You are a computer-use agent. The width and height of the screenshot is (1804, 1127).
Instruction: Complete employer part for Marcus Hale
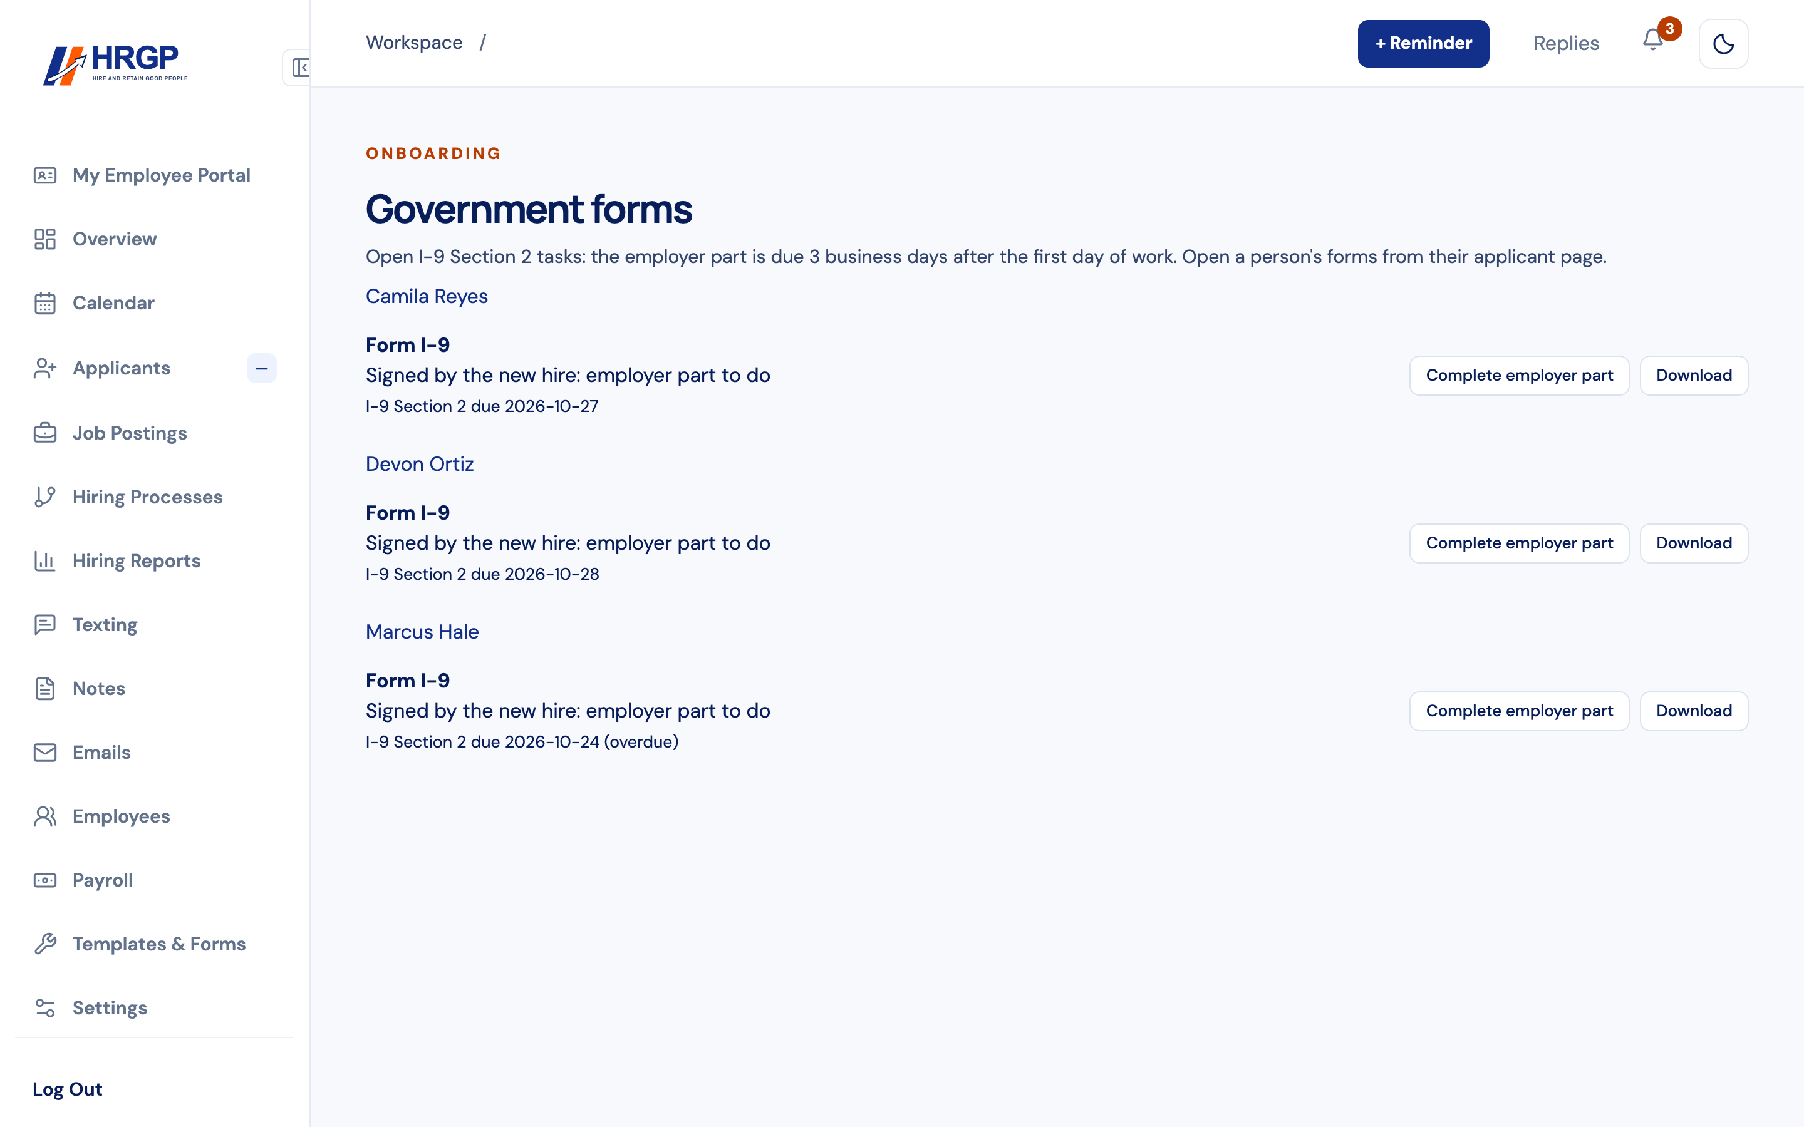pyautogui.click(x=1518, y=711)
